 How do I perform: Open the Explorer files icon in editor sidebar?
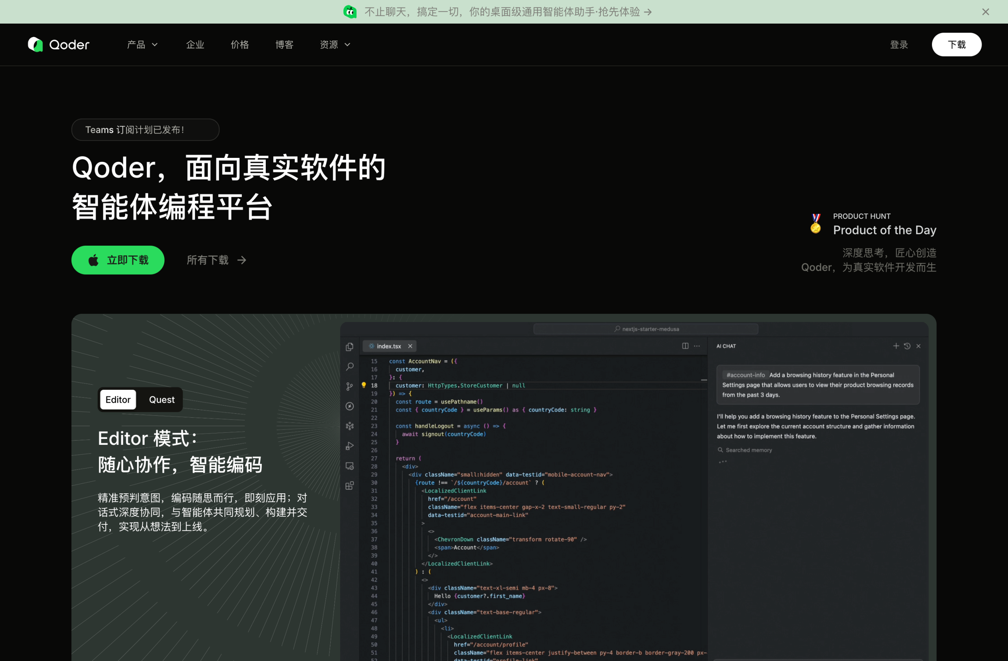[349, 347]
